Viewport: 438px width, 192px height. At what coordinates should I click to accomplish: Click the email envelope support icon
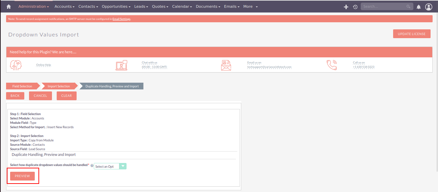pos(226,65)
